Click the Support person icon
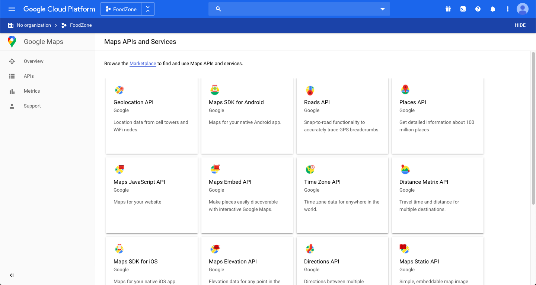 (12, 106)
